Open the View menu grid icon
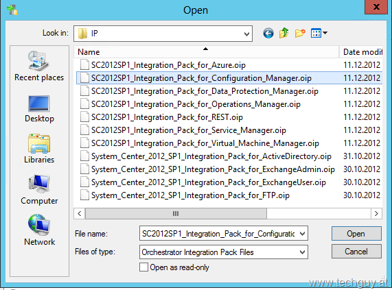This screenshot has height=290, width=392. 316,33
